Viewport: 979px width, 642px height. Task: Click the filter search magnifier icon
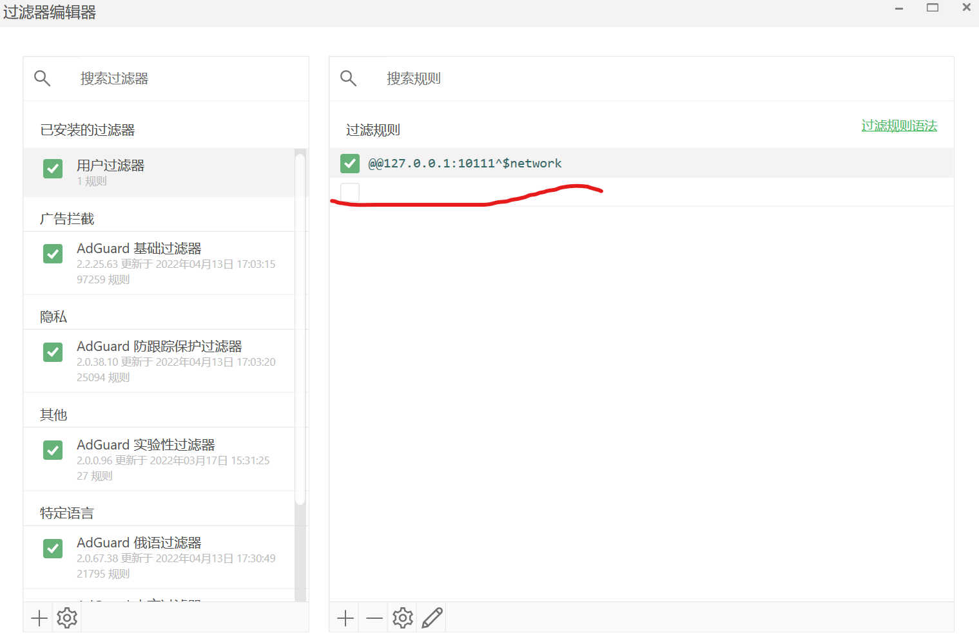(42, 78)
